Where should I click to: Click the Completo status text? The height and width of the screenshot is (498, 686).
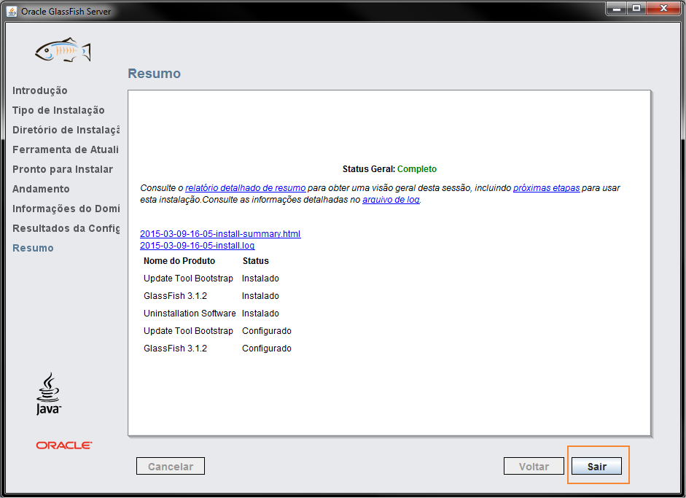coord(417,169)
